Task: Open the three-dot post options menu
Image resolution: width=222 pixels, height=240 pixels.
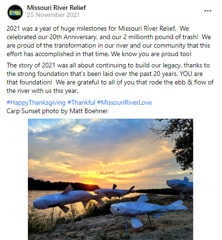Action: click(208, 11)
